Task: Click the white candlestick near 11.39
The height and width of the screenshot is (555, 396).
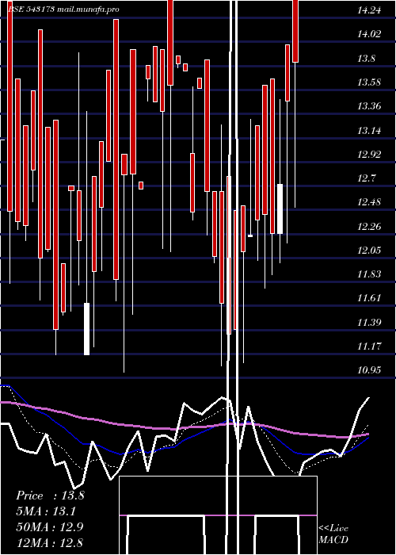Action: pyautogui.click(x=86, y=329)
